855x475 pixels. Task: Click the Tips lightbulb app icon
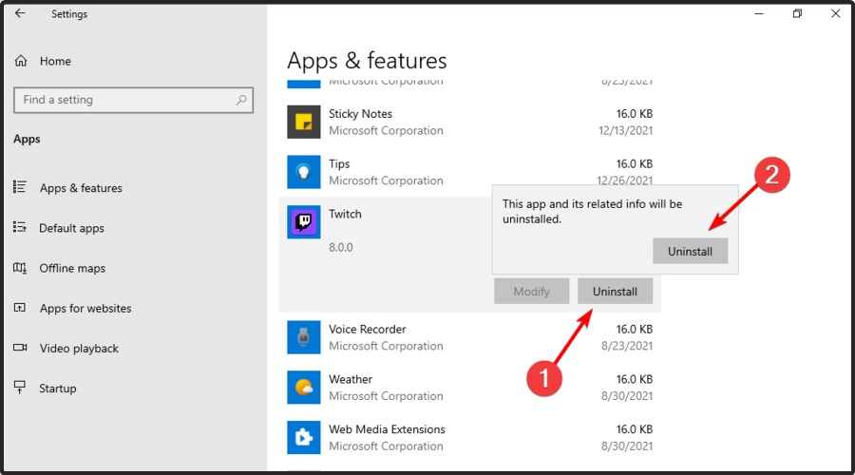tap(304, 172)
